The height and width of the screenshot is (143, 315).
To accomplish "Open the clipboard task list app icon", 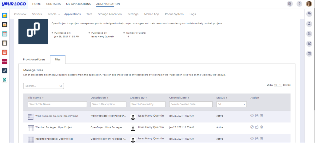I will click(5, 43).
